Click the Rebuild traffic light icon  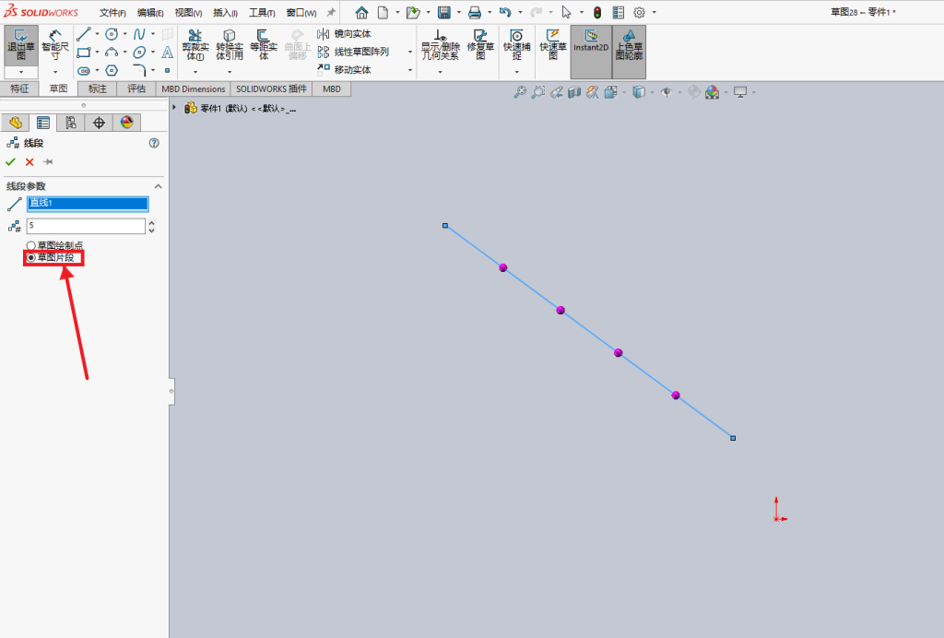click(x=597, y=12)
